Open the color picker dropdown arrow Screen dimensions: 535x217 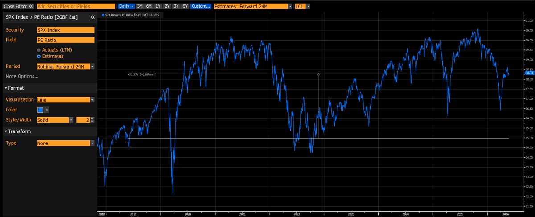[x=47, y=110]
